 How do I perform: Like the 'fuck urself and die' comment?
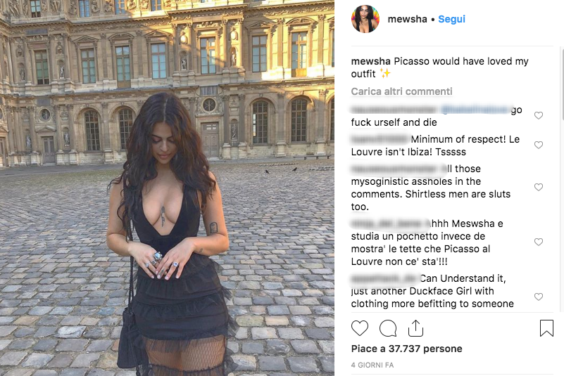pos(539,116)
